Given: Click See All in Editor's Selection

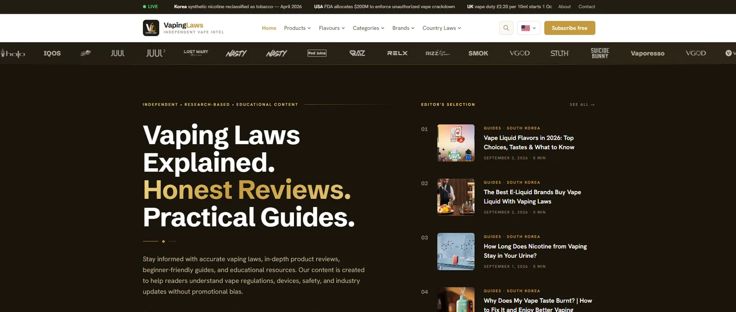Looking at the screenshot, I should point(582,104).
